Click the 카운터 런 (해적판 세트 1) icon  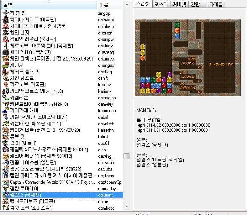coord(6,124)
